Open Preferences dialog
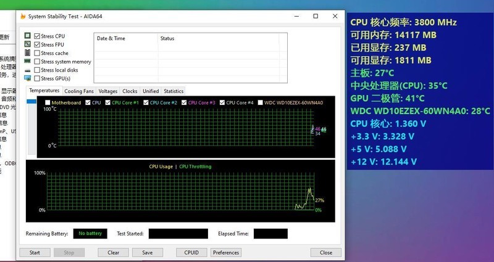The image size is (494, 262). click(x=226, y=253)
